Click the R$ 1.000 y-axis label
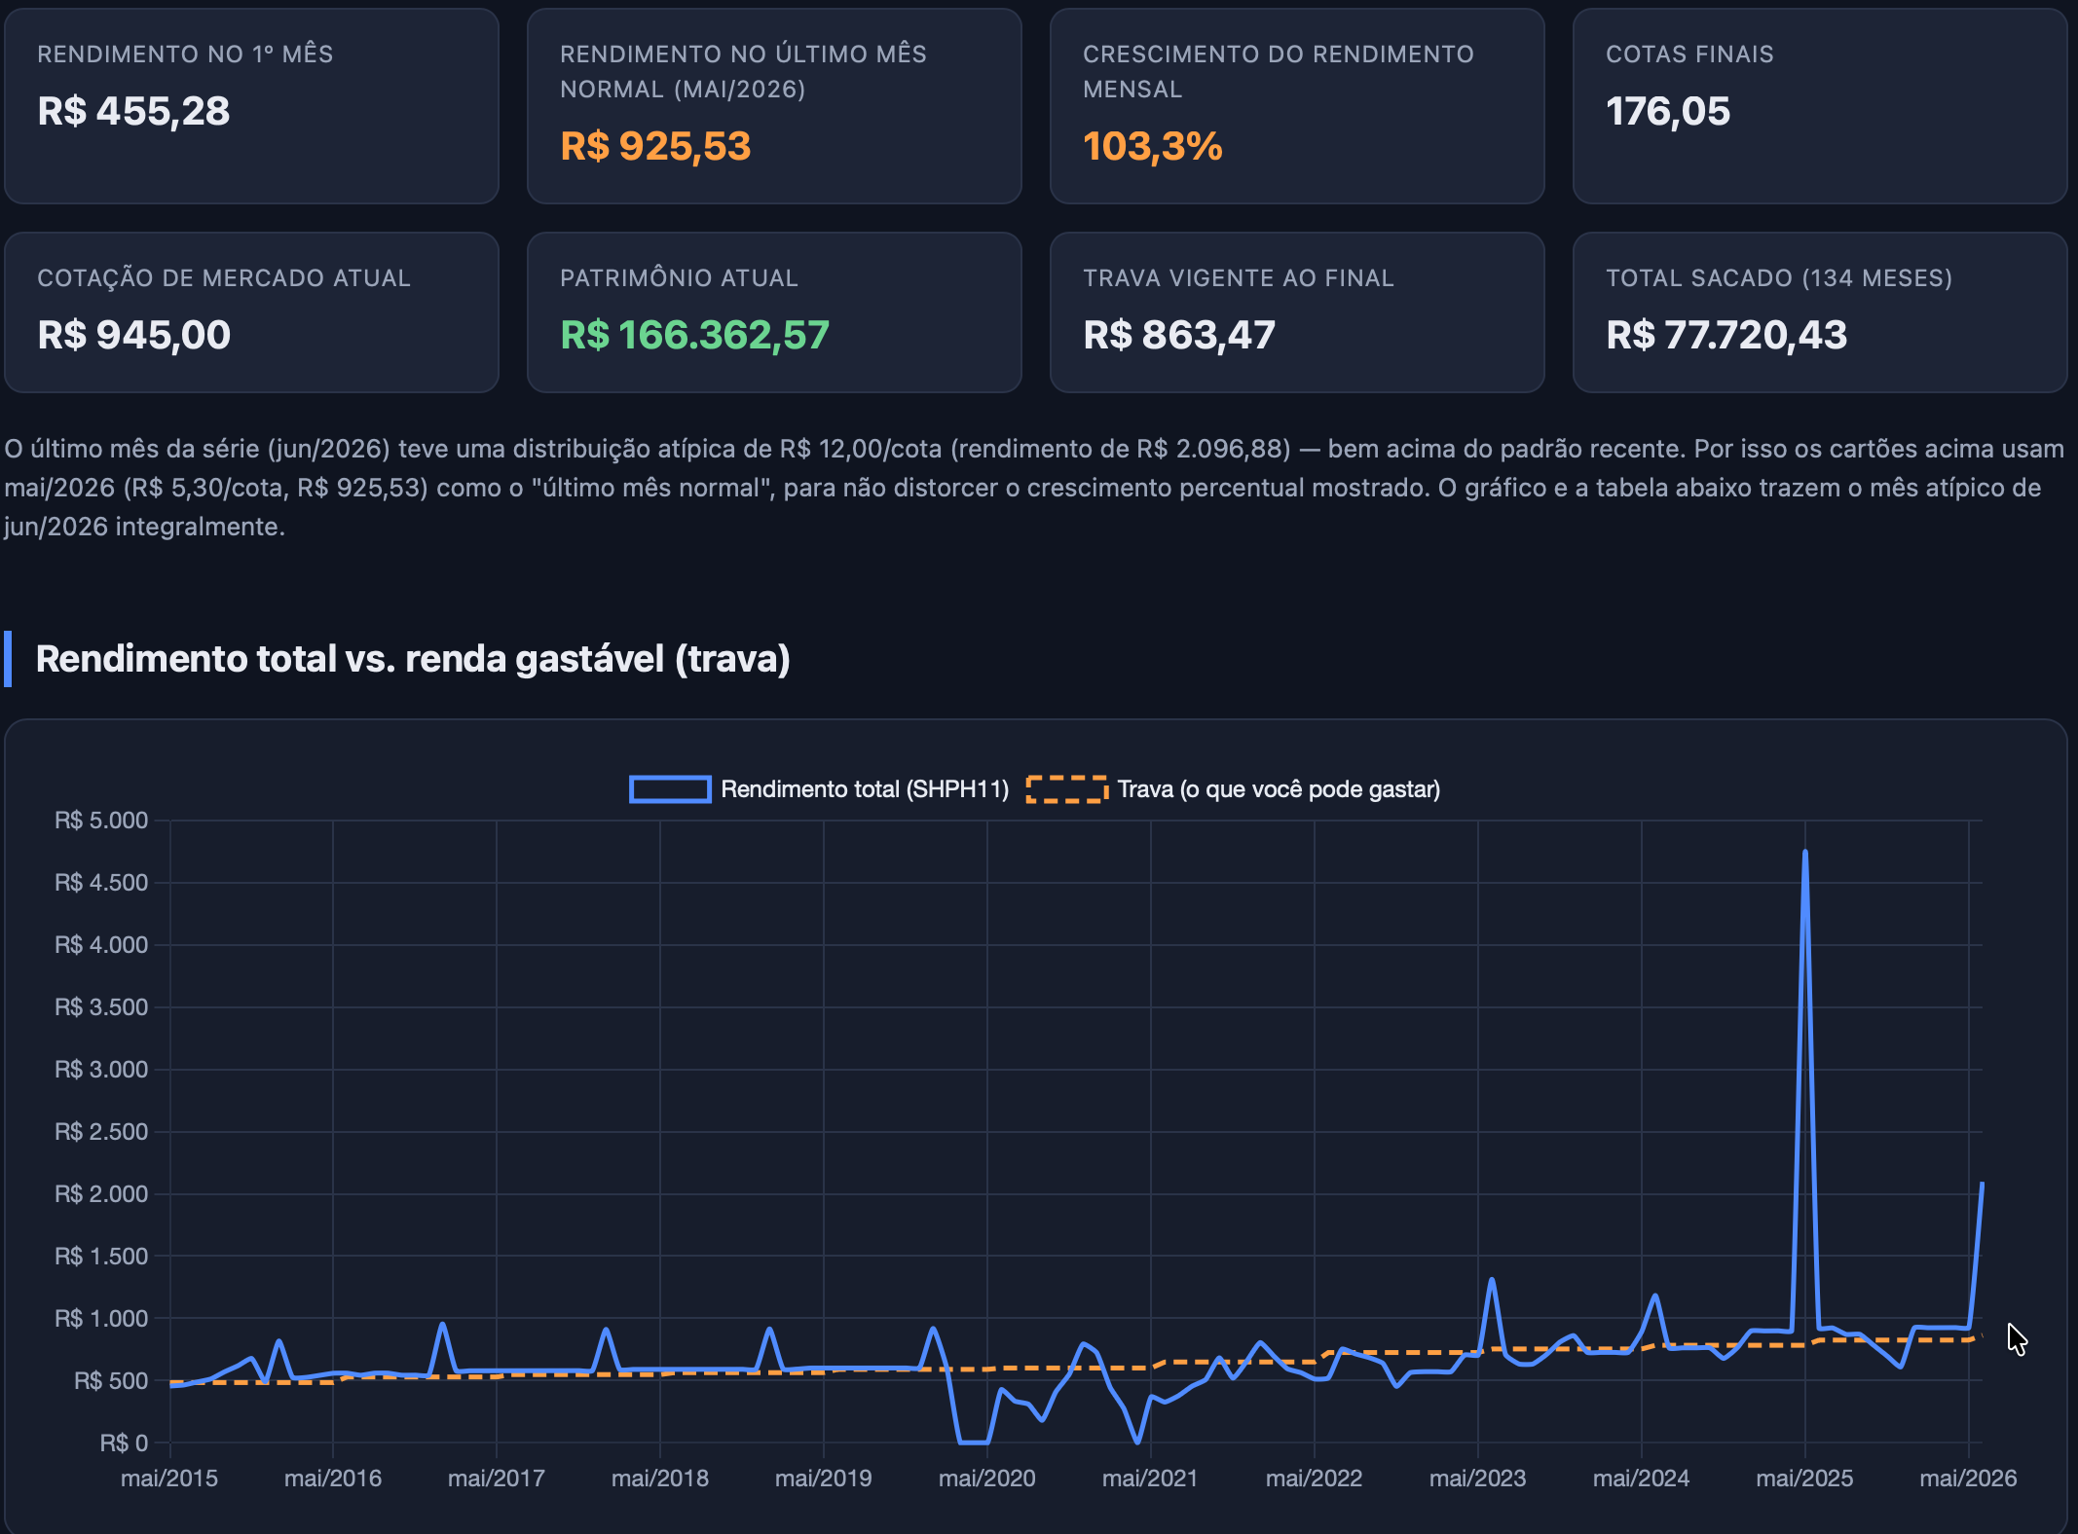Screen dimensions: 2078x1534 (101, 1319)
